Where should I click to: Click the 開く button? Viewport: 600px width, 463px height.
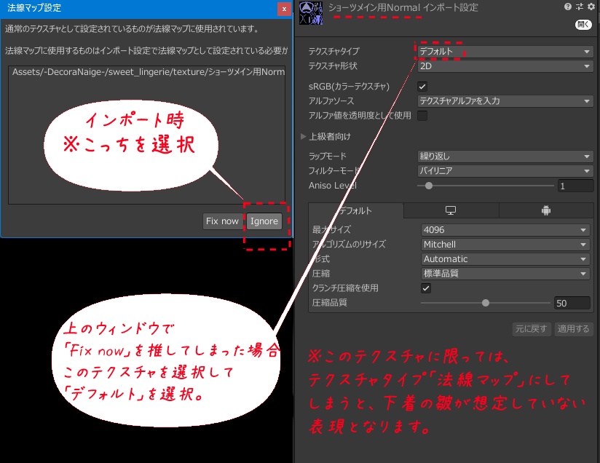583,25
